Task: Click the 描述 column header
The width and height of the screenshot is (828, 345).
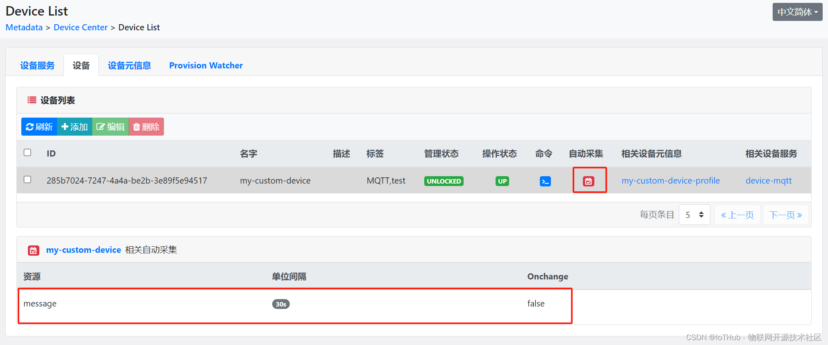Action: point(341,154)
